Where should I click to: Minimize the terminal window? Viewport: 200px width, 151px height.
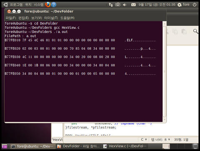point(14,11)
